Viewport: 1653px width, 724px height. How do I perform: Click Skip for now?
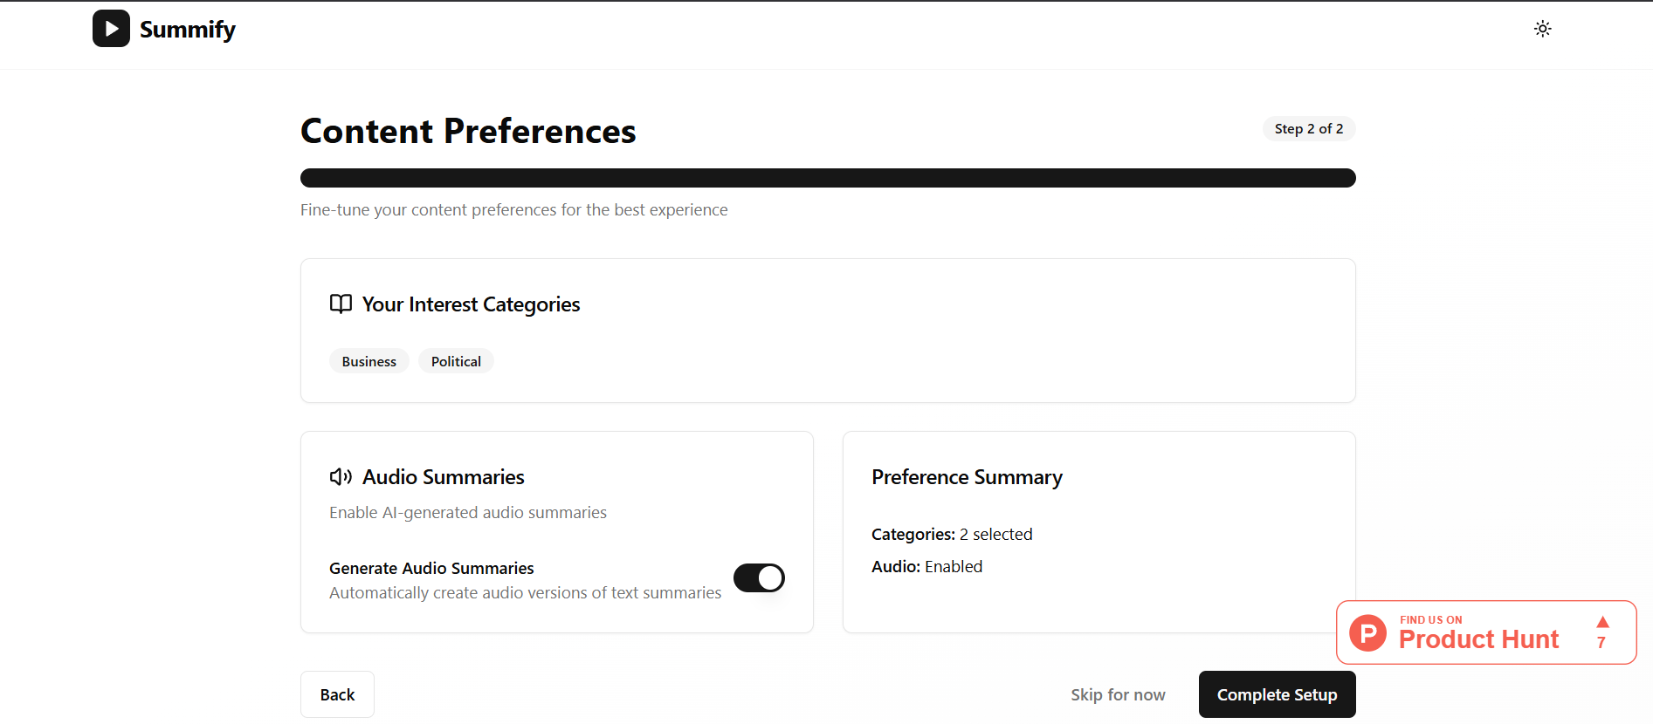click(x=1118, y=694)
